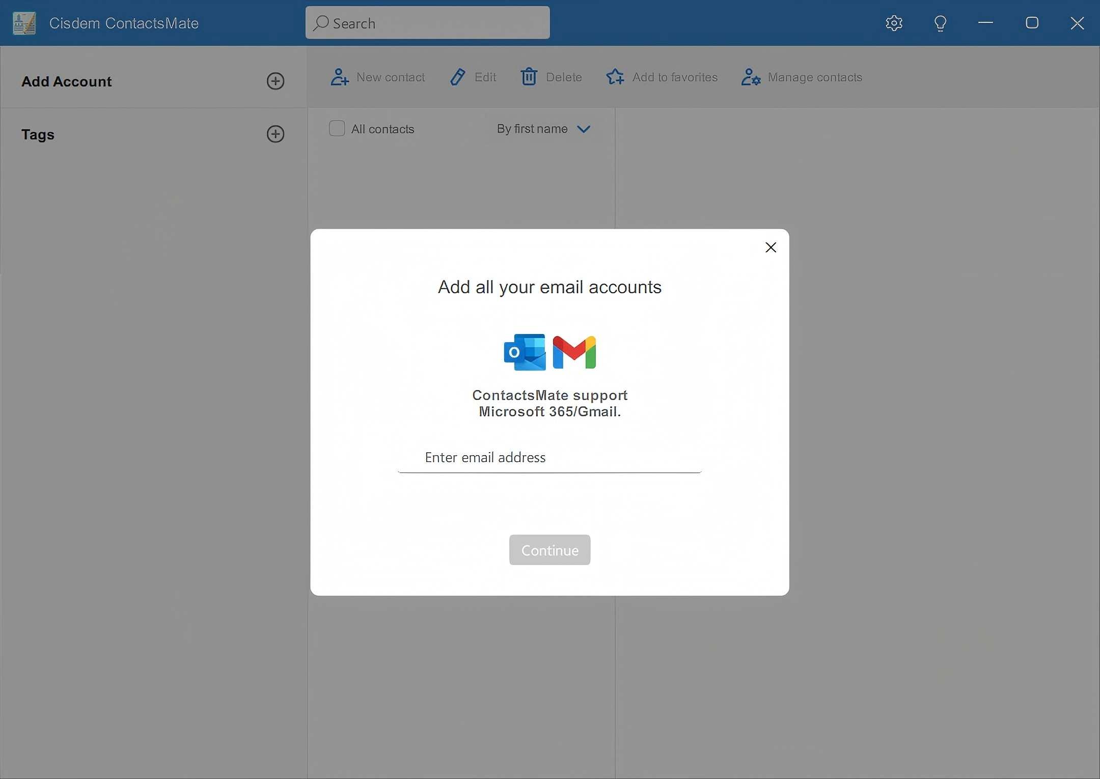Click the search magnifier icon
Viewport: 1100px width, 779px height.
[x=320, y=23]
